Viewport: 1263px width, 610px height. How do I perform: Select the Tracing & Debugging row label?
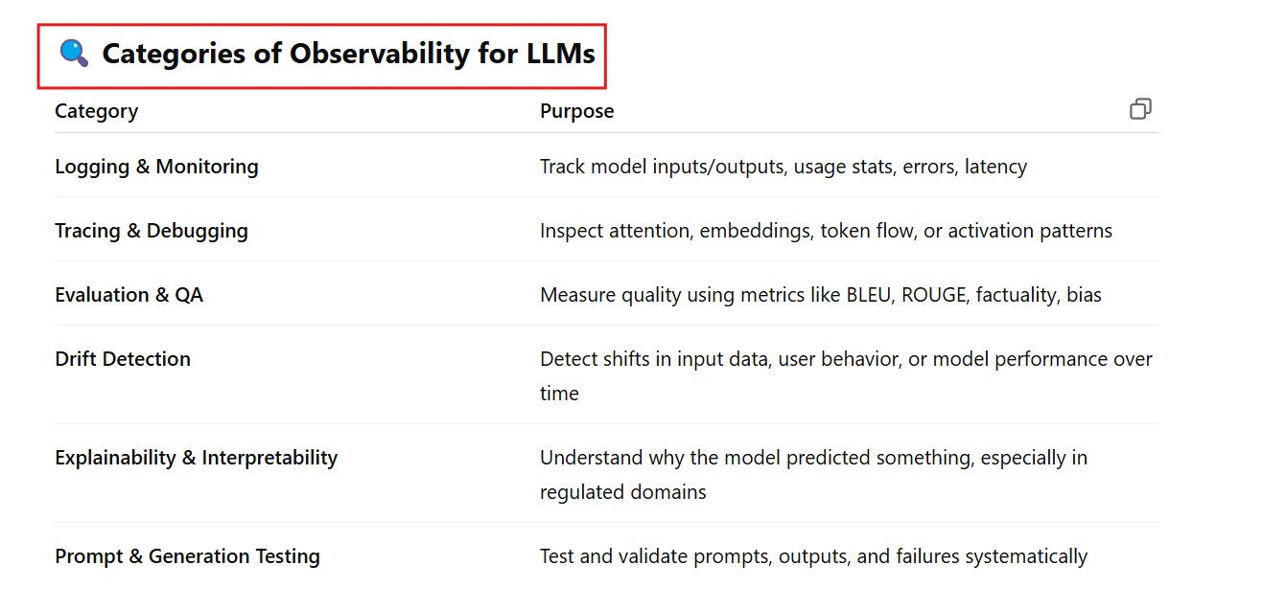[x=152, y=231]
